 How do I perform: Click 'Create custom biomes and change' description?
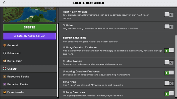pos(93,64)
